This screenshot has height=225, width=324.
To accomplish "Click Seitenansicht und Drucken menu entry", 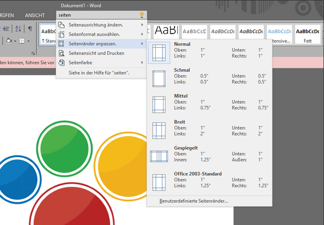I will [102, 53].
